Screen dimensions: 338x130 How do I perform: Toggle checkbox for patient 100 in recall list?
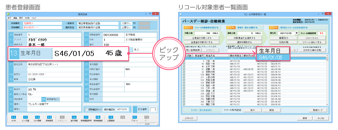184,74
